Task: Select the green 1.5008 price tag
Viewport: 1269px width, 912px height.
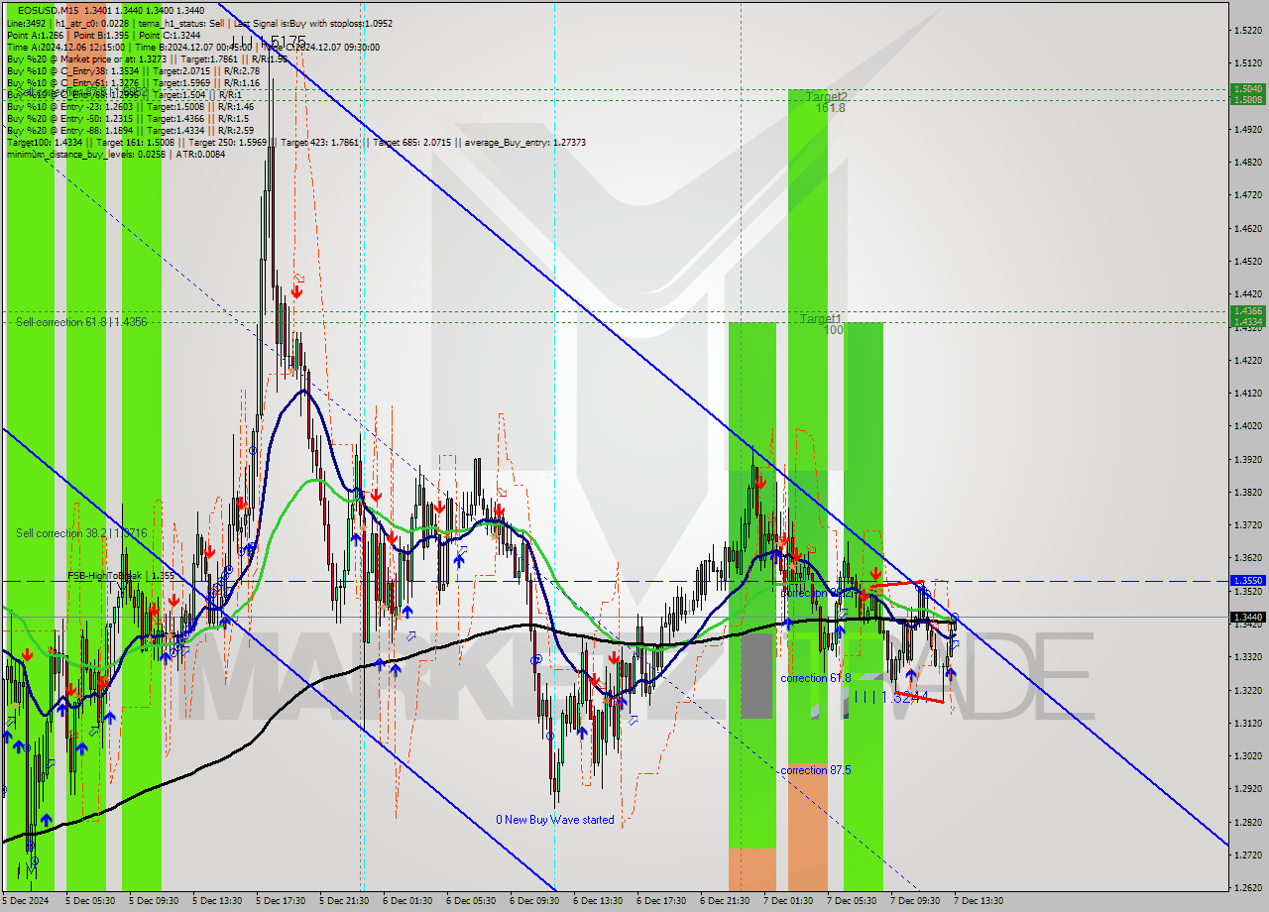Action: point(1246,99)
